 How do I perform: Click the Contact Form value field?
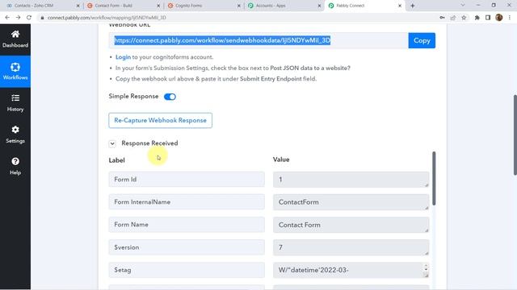pyautogui.click(x=351, y=225)
